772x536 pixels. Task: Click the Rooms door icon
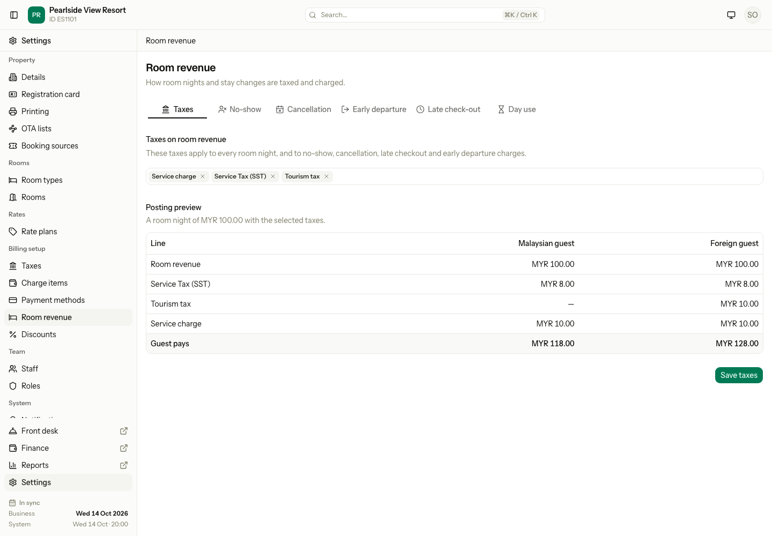pos(13,197)
